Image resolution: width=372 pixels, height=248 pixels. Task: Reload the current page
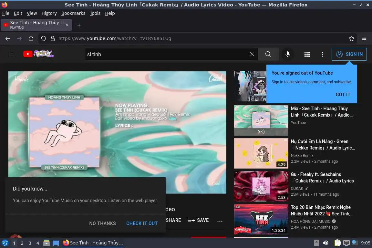click(31, 38)
